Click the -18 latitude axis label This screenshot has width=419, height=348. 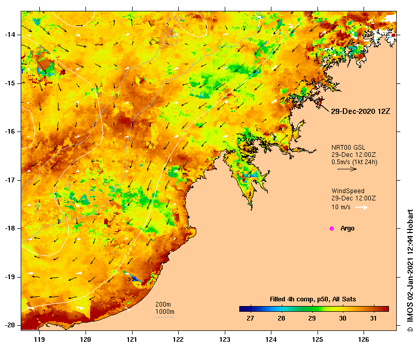[x=10, y=228]
